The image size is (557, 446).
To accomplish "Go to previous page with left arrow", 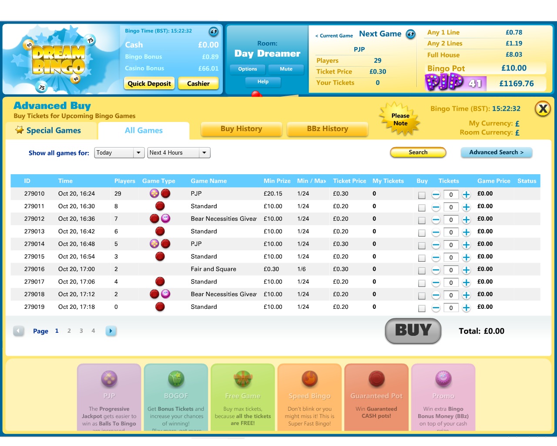I will point(18,331).
